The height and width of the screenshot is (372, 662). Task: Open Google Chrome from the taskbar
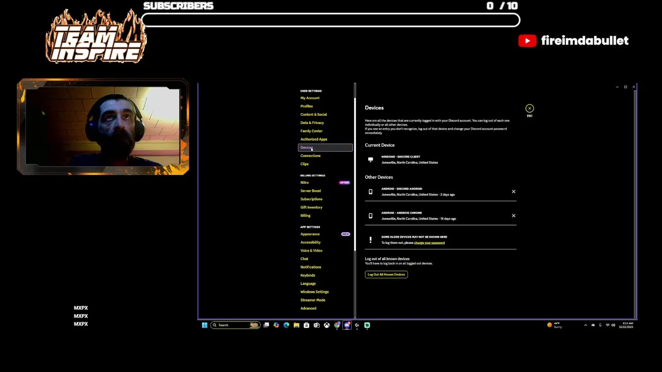pos(337,325)
